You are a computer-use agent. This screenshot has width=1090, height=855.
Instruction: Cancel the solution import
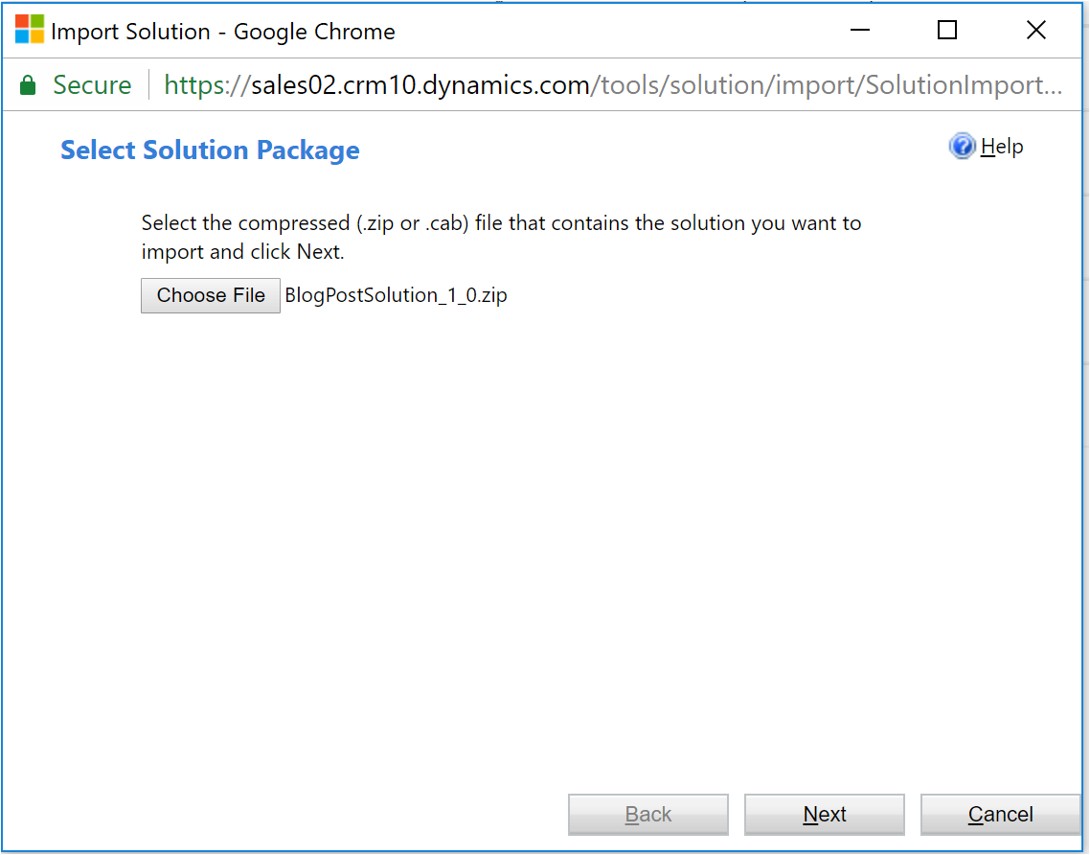tap(1000, 815)
